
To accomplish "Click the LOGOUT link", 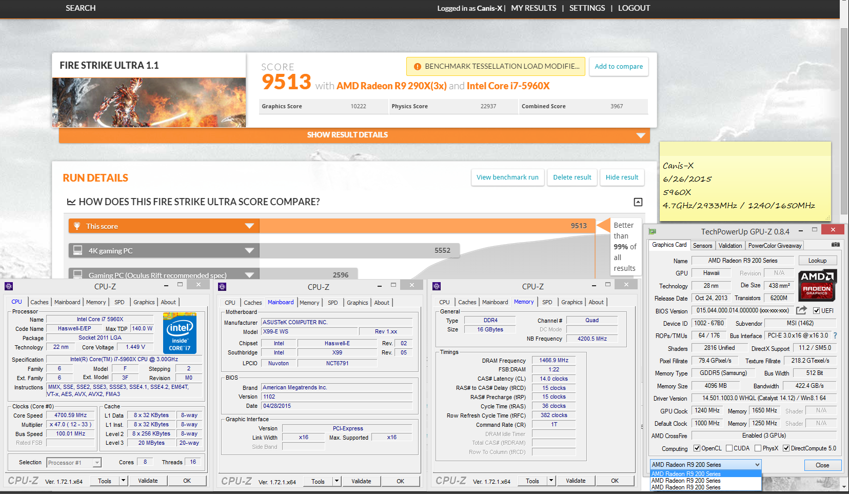I will point(634,8).
